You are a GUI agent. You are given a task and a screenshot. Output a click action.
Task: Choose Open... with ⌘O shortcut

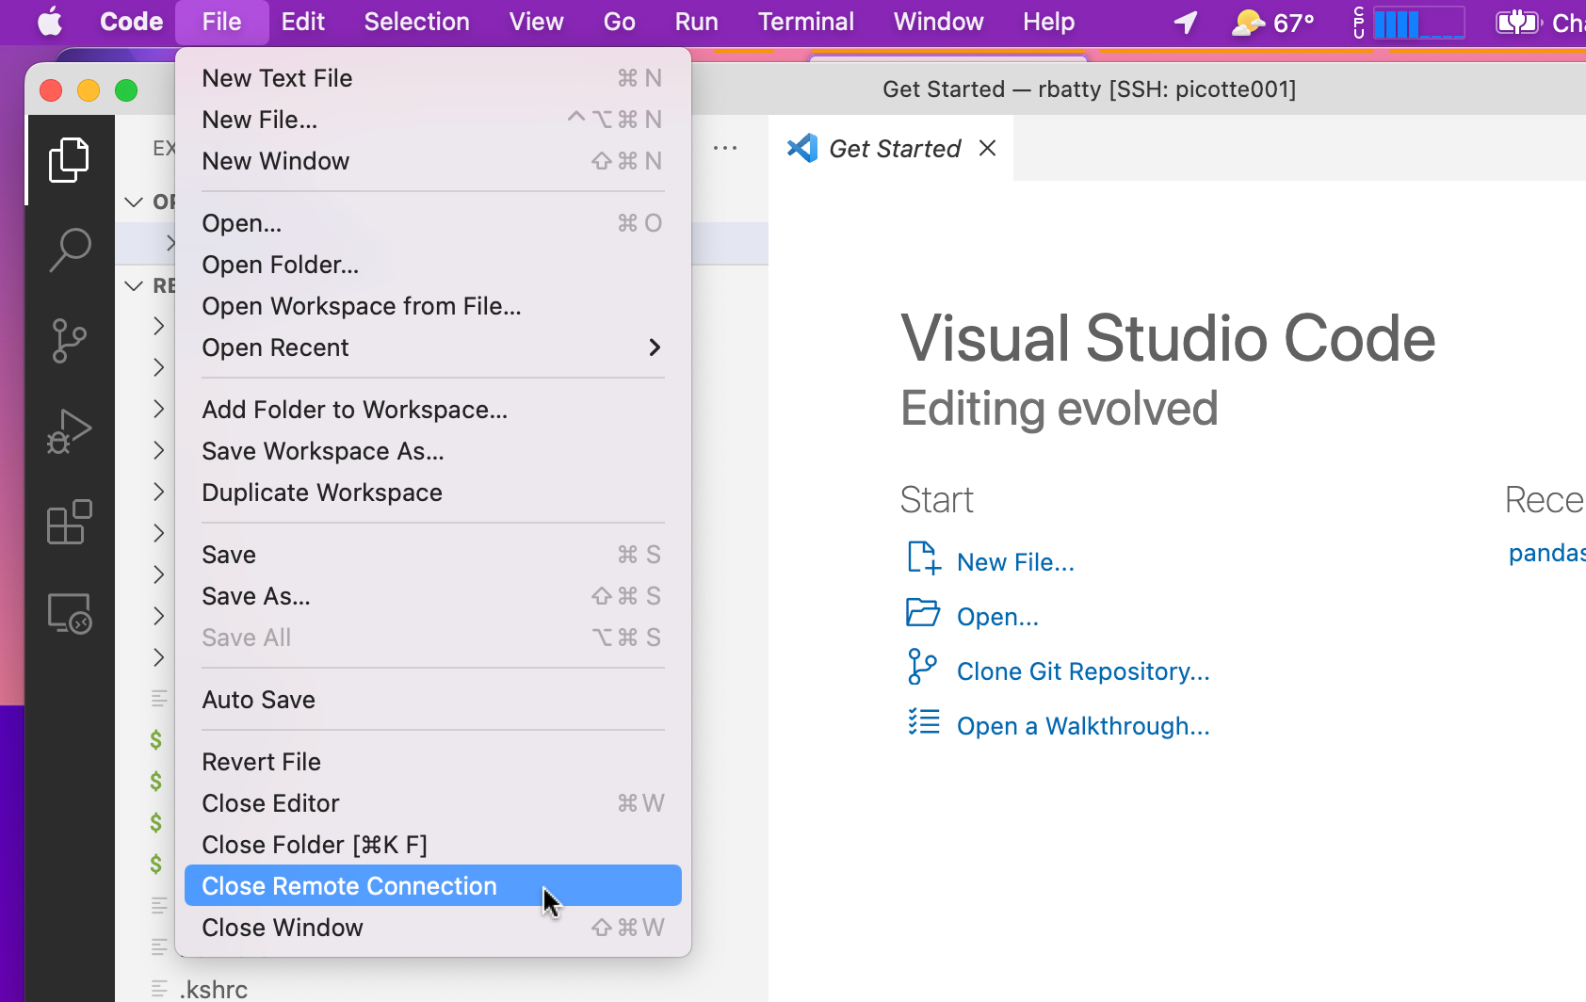tap(433, 223)
